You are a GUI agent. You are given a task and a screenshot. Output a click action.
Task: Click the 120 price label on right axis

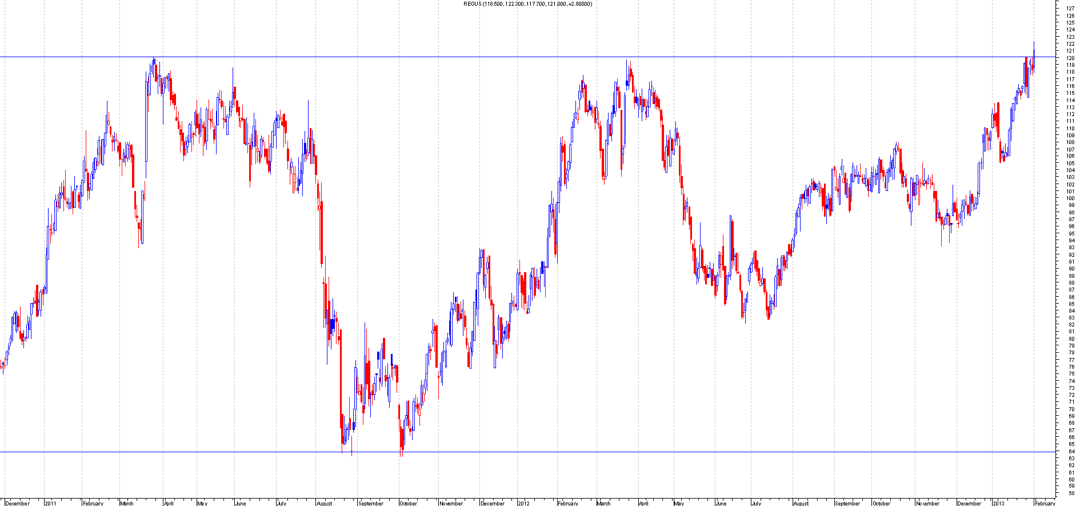point(1070,58)
